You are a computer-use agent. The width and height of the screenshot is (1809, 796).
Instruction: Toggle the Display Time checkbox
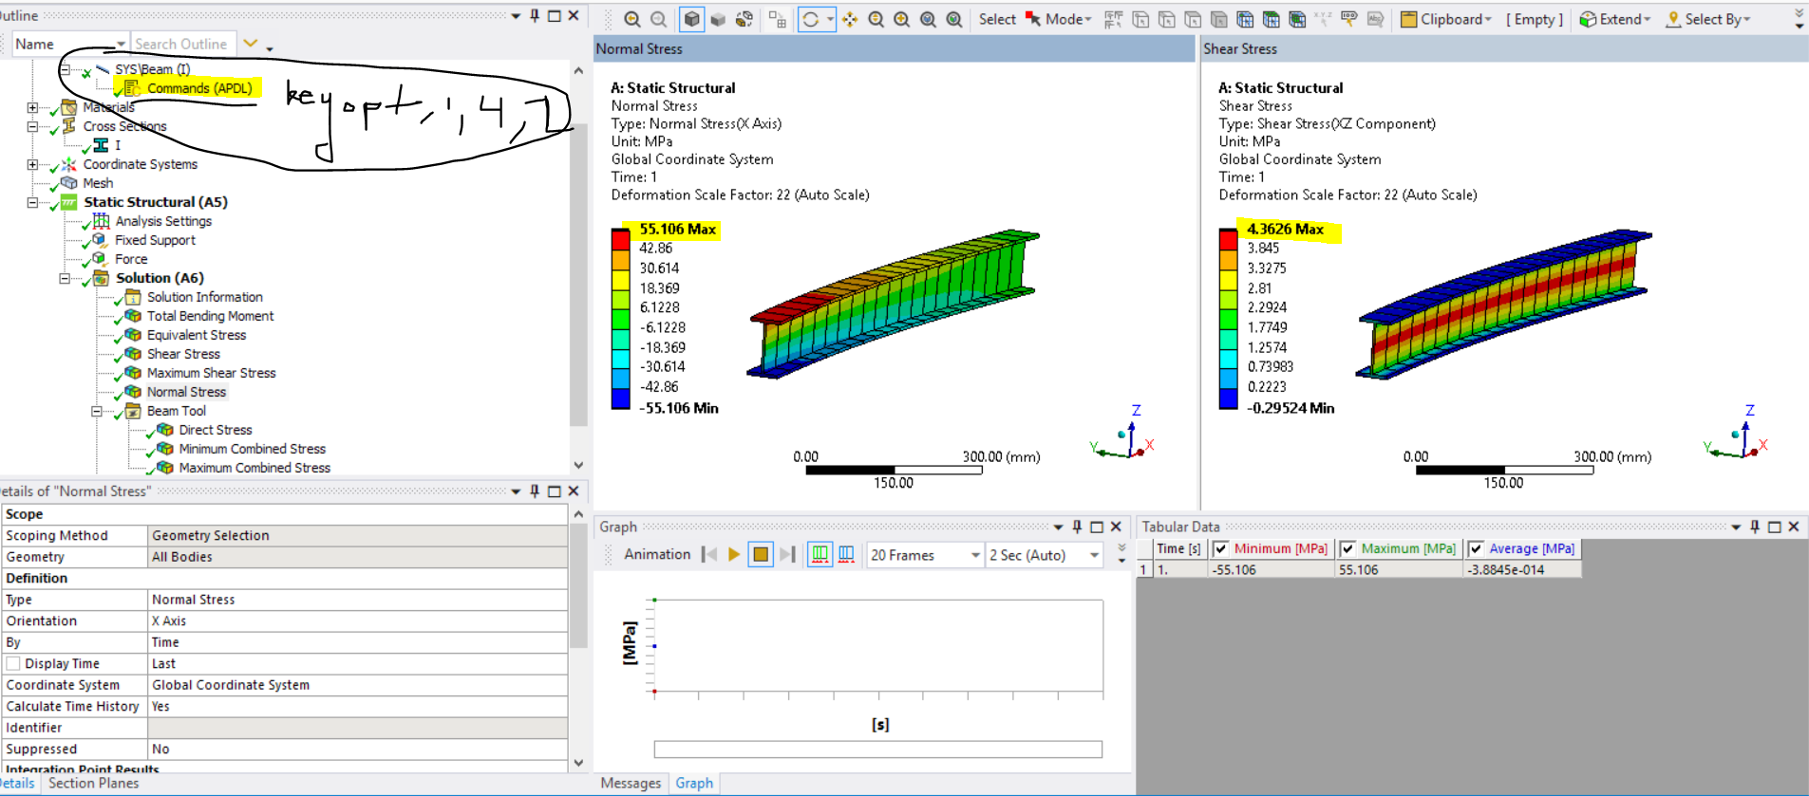13,664
